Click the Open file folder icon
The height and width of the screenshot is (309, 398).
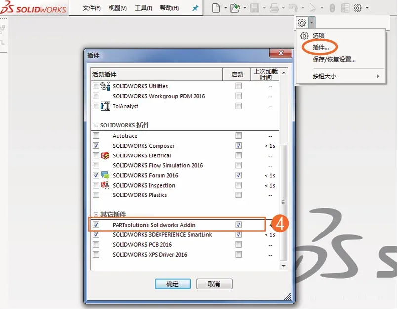pyautogui.click(x=235, y=8)
